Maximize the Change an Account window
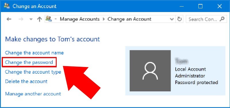 pyautogui.click(x=200, y=6)
